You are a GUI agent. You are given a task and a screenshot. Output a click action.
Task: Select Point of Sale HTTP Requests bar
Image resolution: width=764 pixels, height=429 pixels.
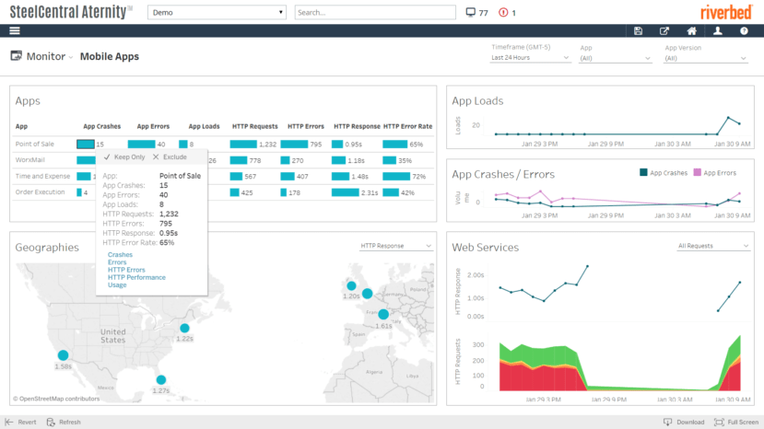tap(243, 145)
